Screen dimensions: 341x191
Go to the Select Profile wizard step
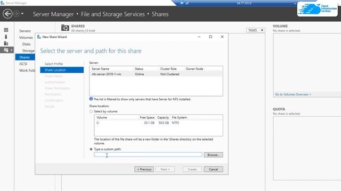54,64
